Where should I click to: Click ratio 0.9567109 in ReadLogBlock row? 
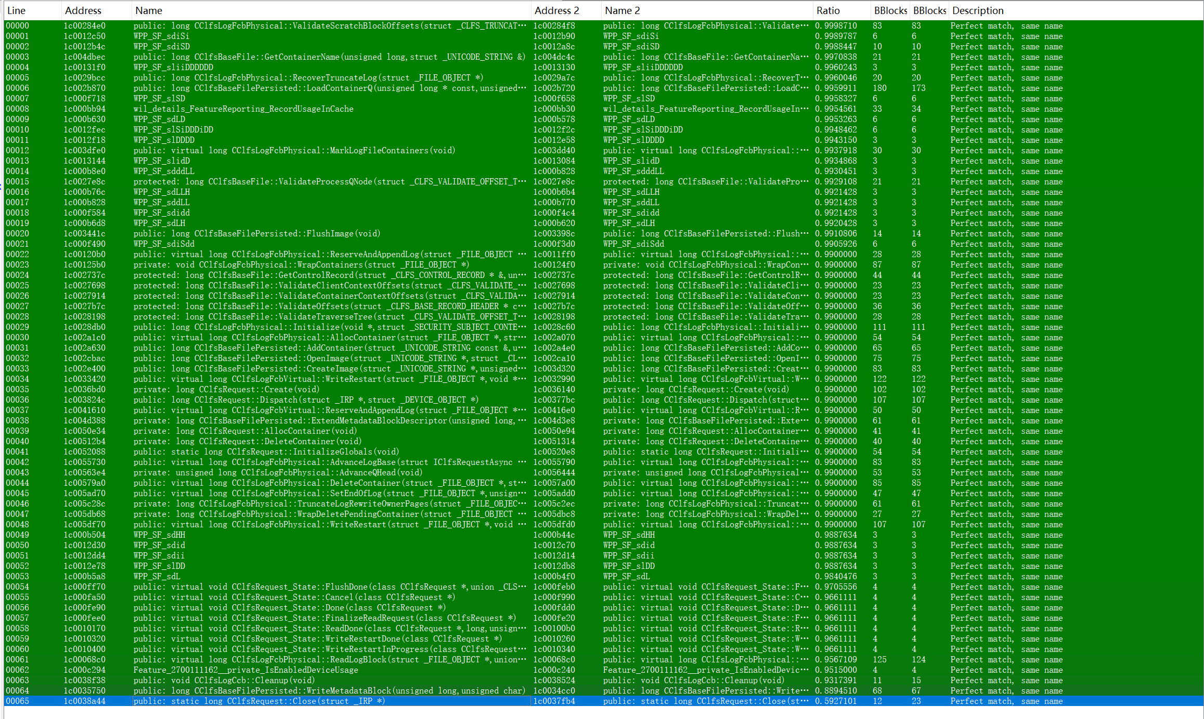[836, 660]
